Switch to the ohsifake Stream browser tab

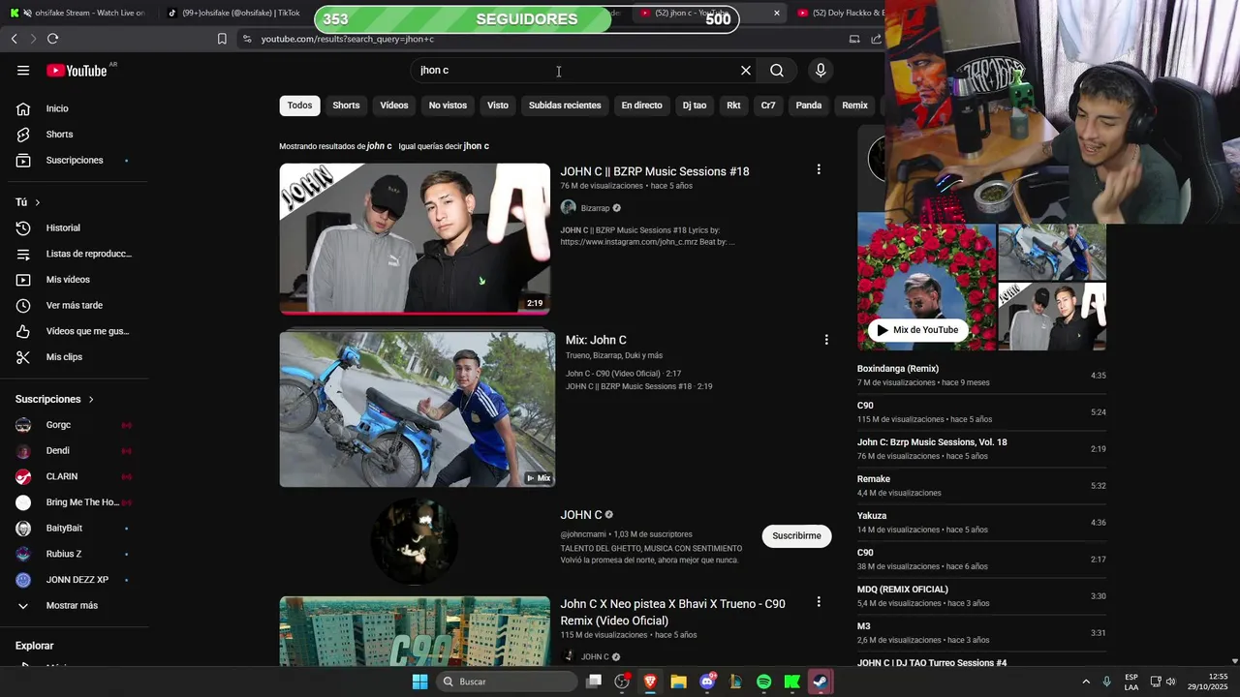[76, 13]
